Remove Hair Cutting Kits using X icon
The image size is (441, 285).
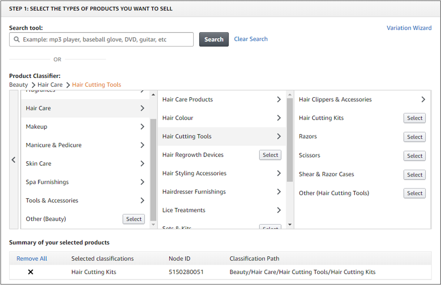pos(31,272)
